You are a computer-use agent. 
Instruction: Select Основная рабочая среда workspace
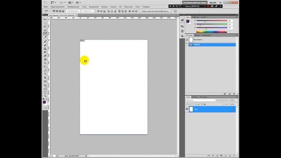click(195, 3)
